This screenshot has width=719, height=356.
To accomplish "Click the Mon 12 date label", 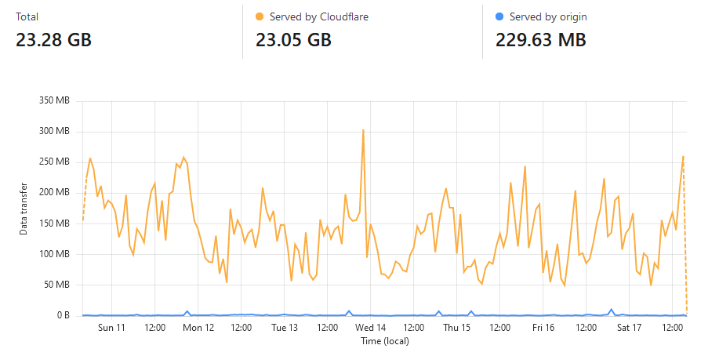I will pos(198,327).
